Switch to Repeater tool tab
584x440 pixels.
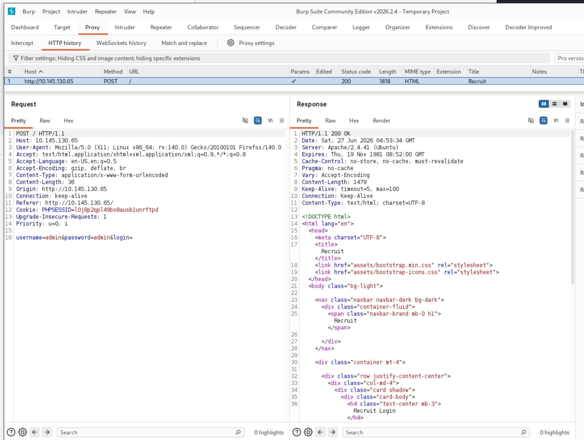point(161,27)
